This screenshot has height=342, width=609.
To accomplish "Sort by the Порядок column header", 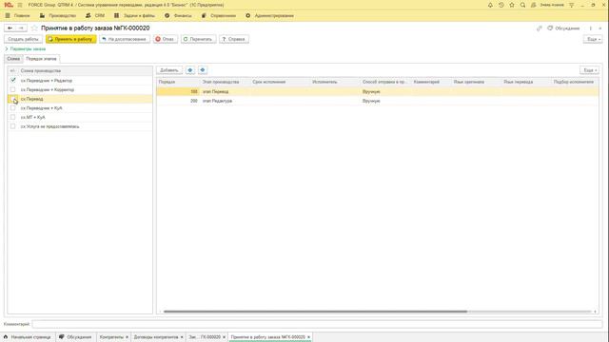I will click(x=178, y=83).
